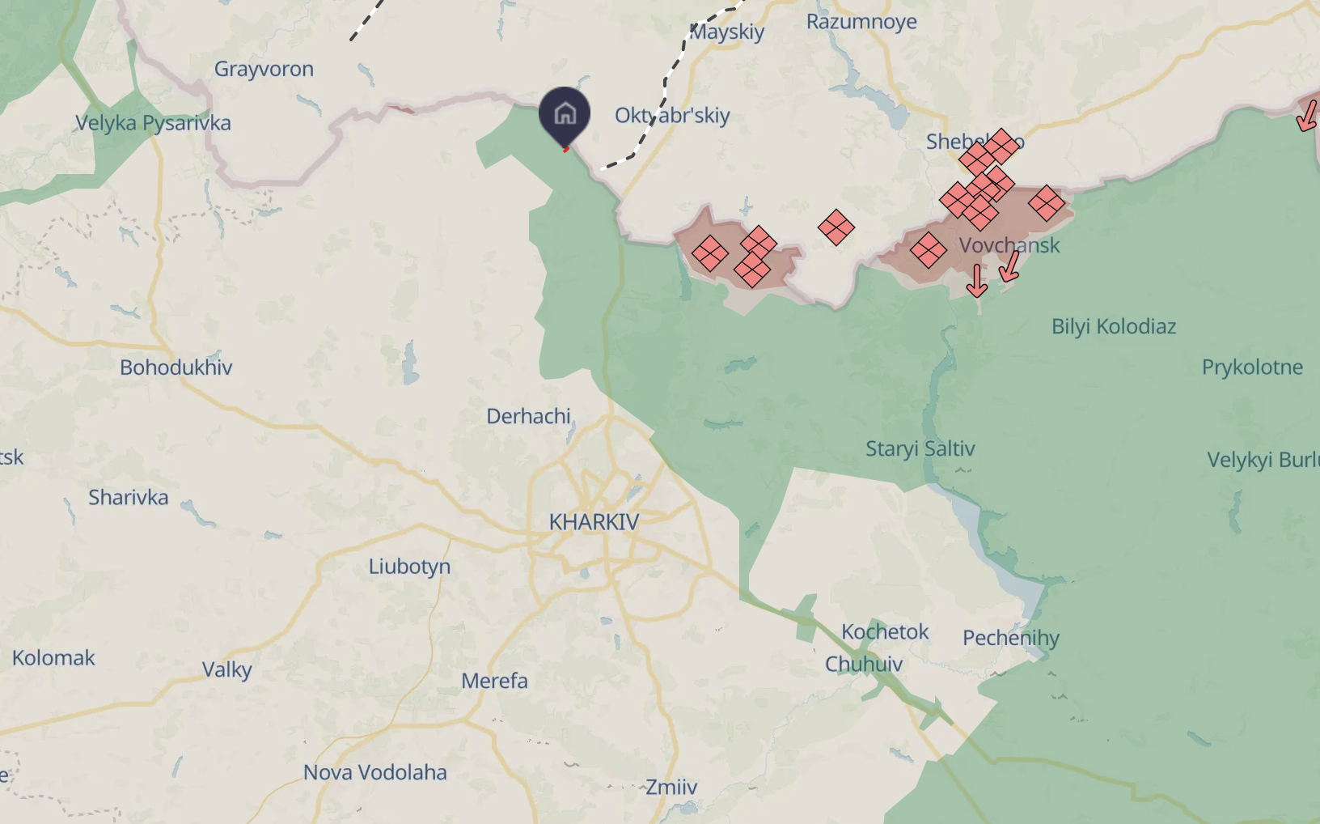Select the diamond marker east of Vovchansk
Image resolution: width=1320 pixels, height=824 pixels.
pyautogui.click(x=1047, y=203)
